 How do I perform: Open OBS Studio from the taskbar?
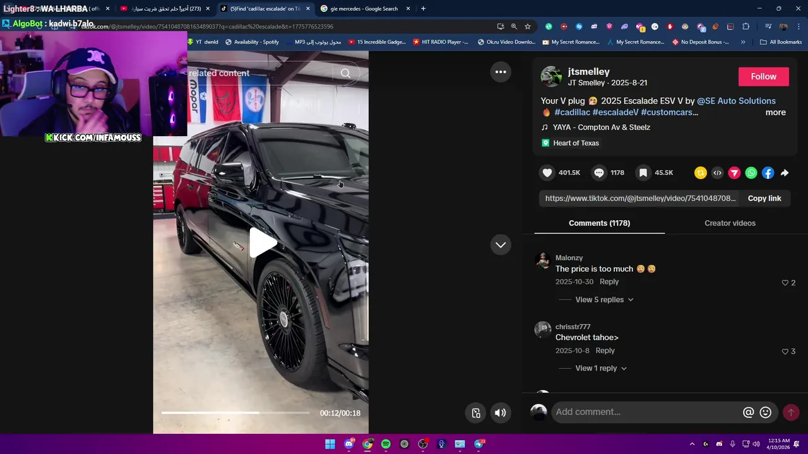pos(423,445)
